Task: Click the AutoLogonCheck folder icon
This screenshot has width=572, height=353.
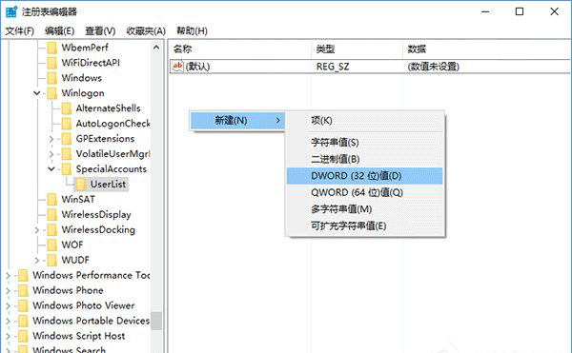Action: tap(67, 124)
